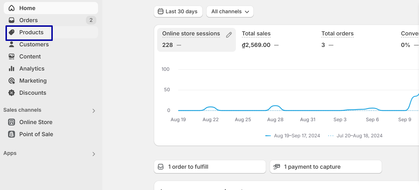Screen dimensions: 419x190
Task: Click the Sales channels heading
Action: coord(22,110)
